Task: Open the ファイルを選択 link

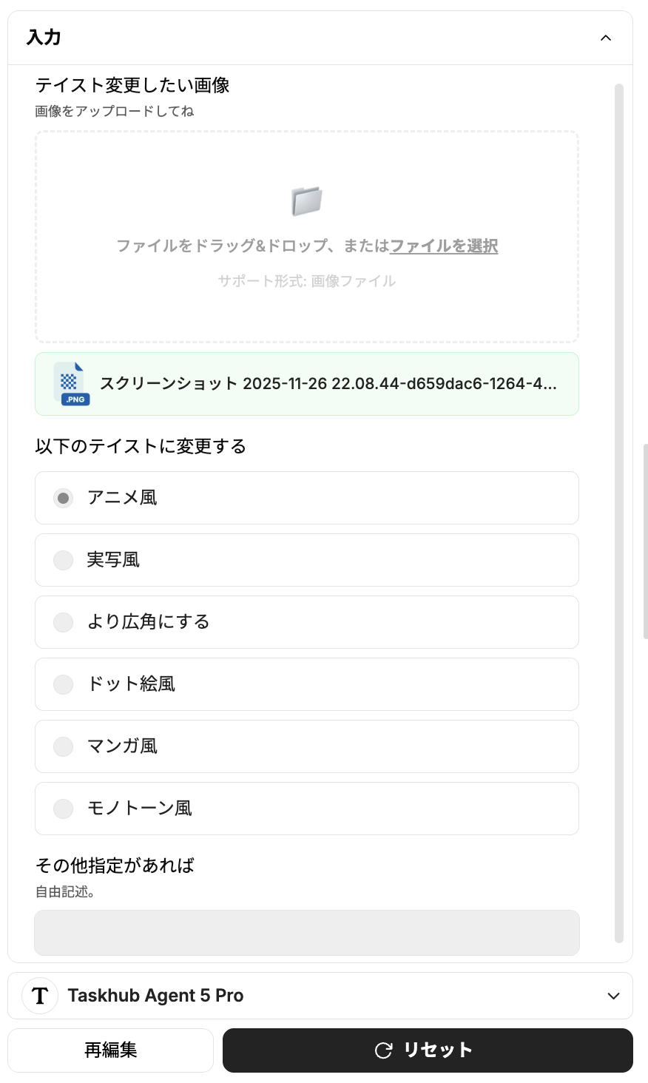Action: point(444,246)
